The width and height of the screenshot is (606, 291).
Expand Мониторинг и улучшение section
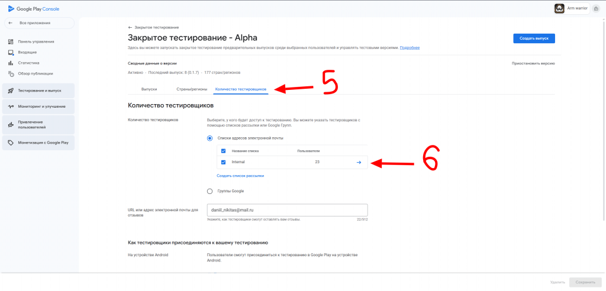pos(38,106)
